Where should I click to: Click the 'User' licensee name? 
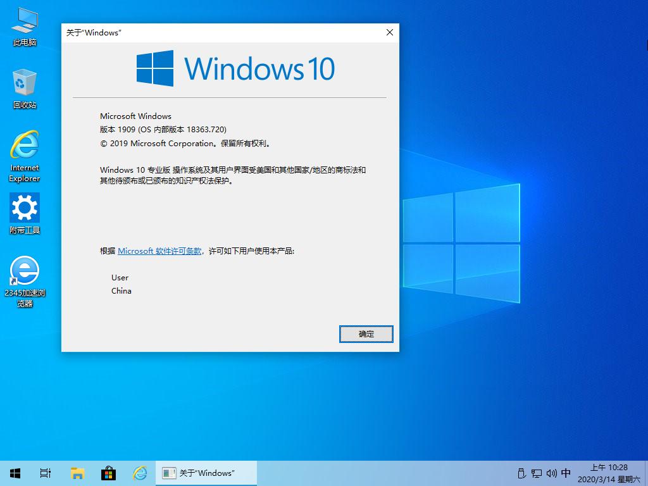click(120, 278)
